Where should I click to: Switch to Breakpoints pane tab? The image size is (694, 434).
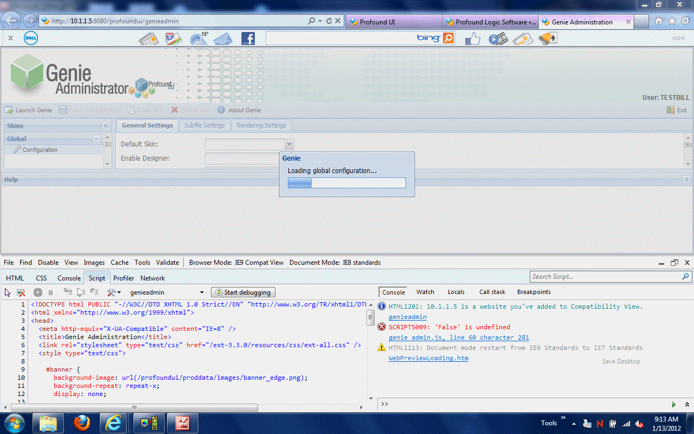(x=534, y=292)
